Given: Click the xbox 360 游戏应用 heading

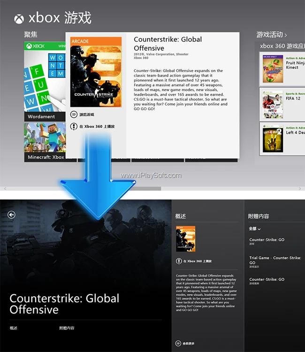Looking at the screenshot, I should click(282, 46).
